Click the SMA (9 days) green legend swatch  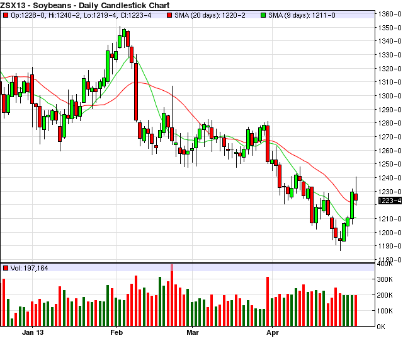[x=263, y=15]
